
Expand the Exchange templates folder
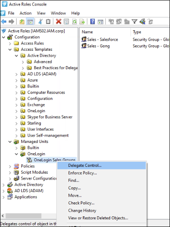click(17, 105)
